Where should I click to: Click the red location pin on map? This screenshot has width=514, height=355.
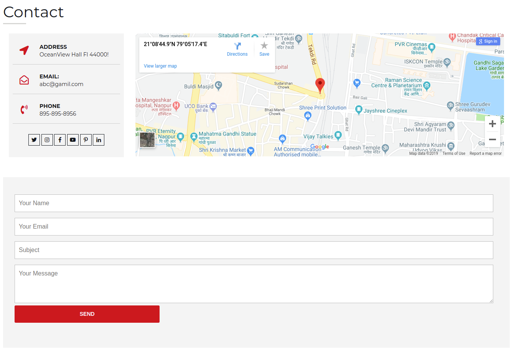320,85
